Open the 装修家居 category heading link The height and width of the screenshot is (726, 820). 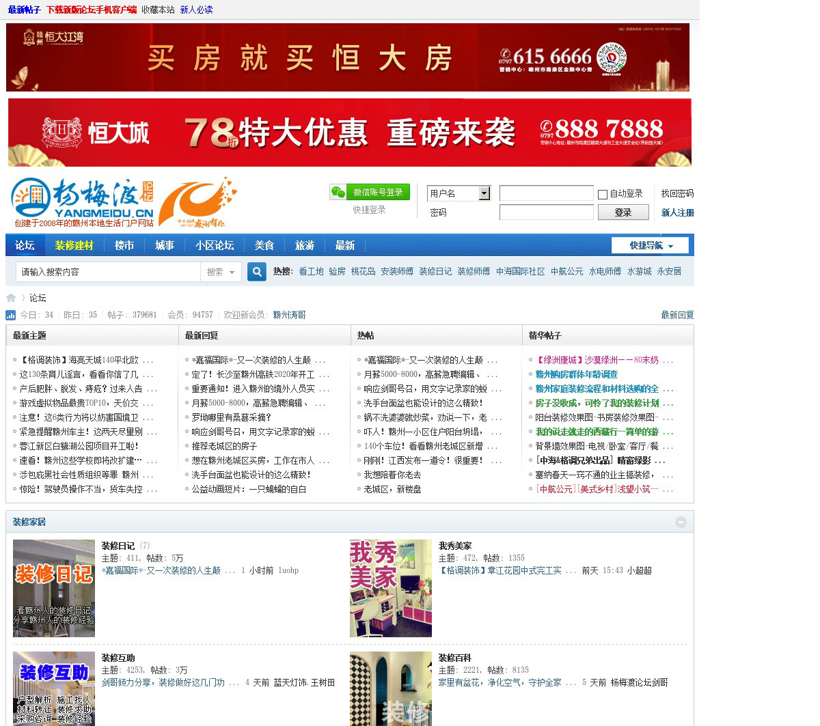[x=29, y=522]
